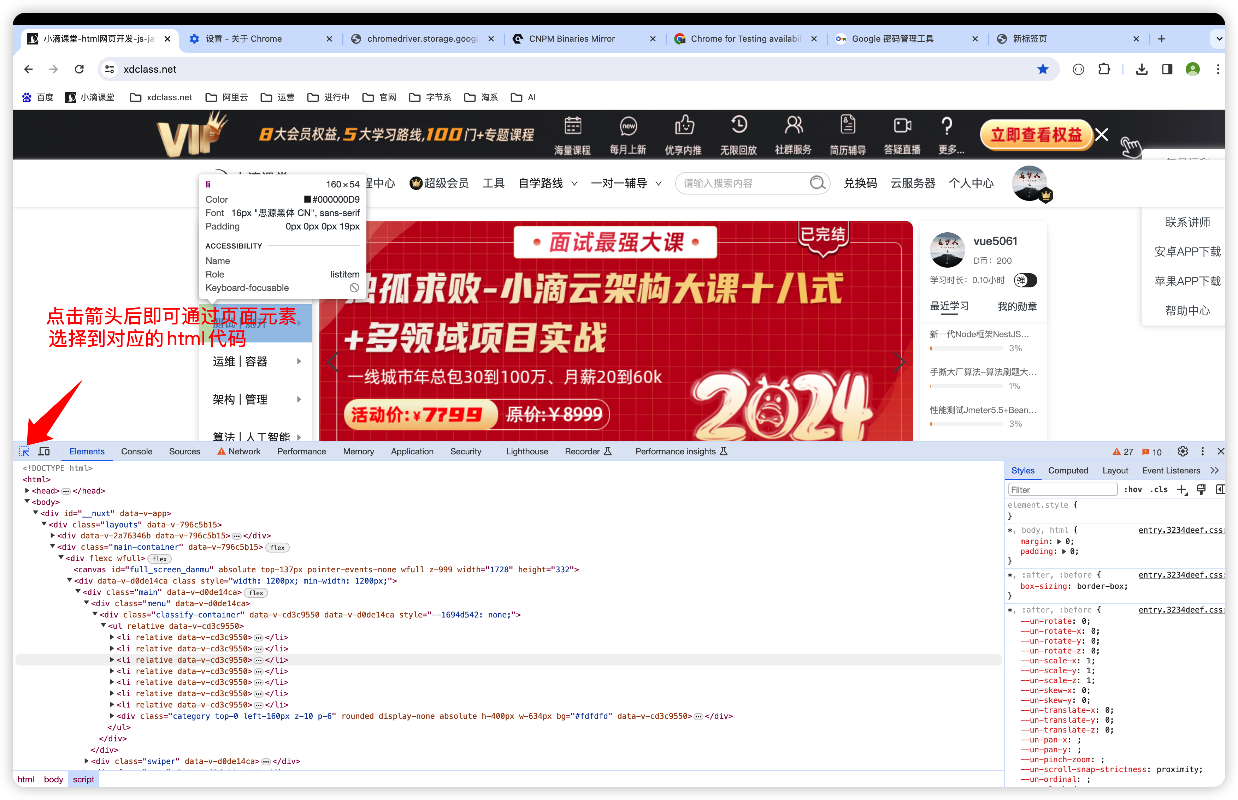Toggle the DevTools device toolbar icon
Screen dimensions: 1238x800
(x=44, y=451)
